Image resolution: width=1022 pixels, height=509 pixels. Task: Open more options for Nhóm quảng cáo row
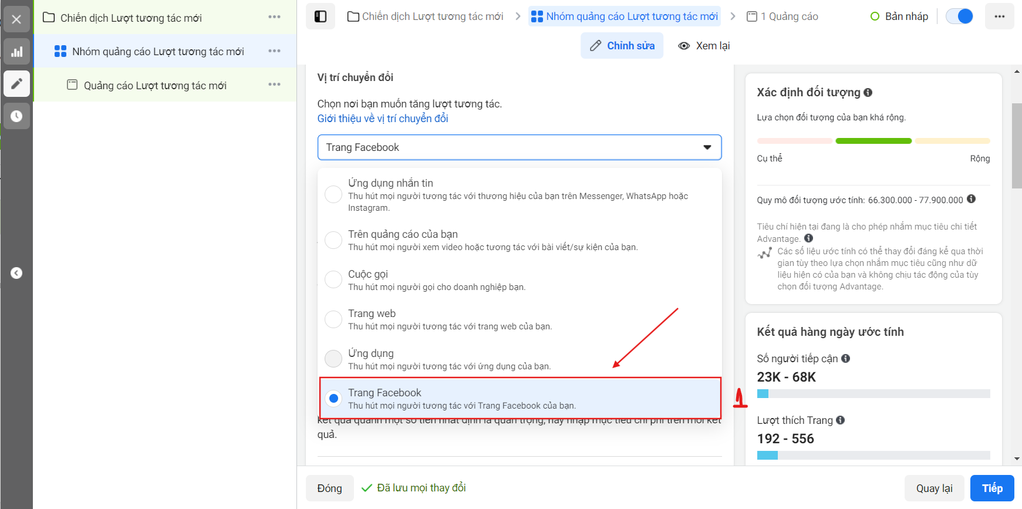274,51
